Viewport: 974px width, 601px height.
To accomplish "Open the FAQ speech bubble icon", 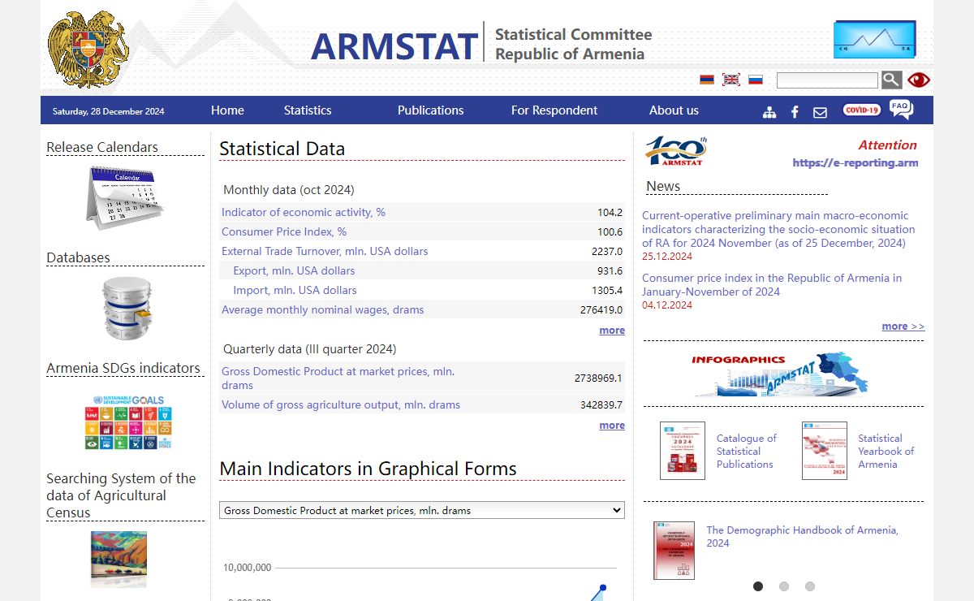I will click(x=901, y=110).
